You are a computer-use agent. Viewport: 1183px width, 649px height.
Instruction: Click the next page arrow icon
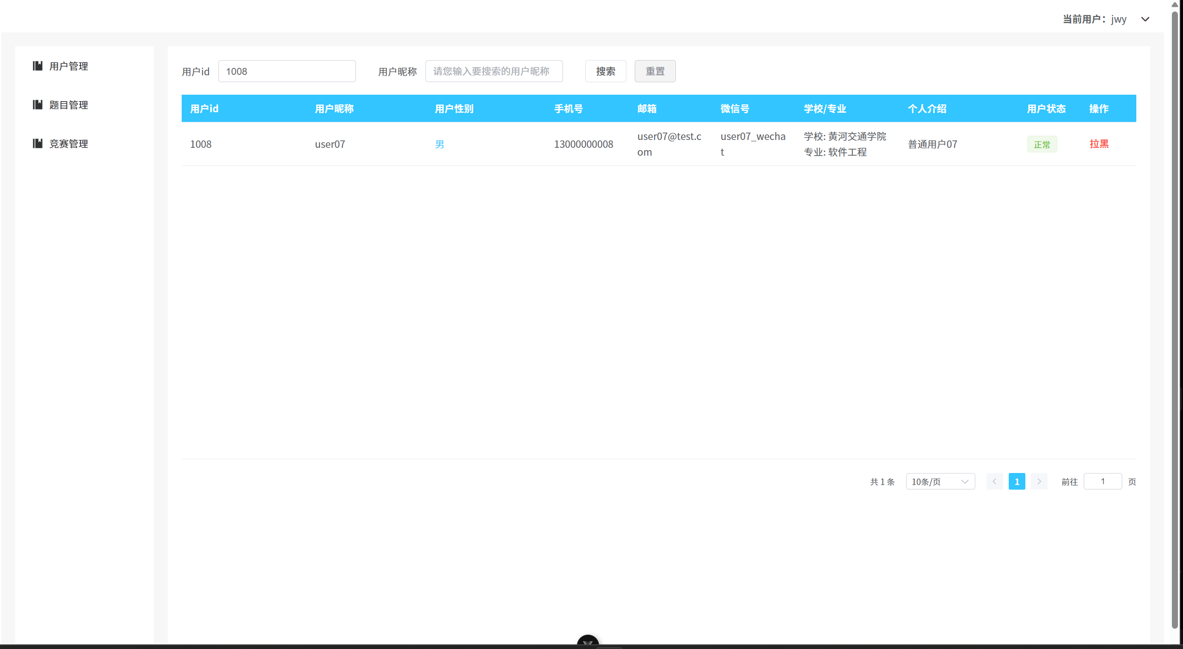pos(1039,481)
